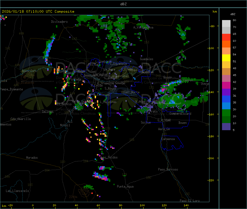Click the Carmensa label
The image size is (247, 209).
point(168,139)
